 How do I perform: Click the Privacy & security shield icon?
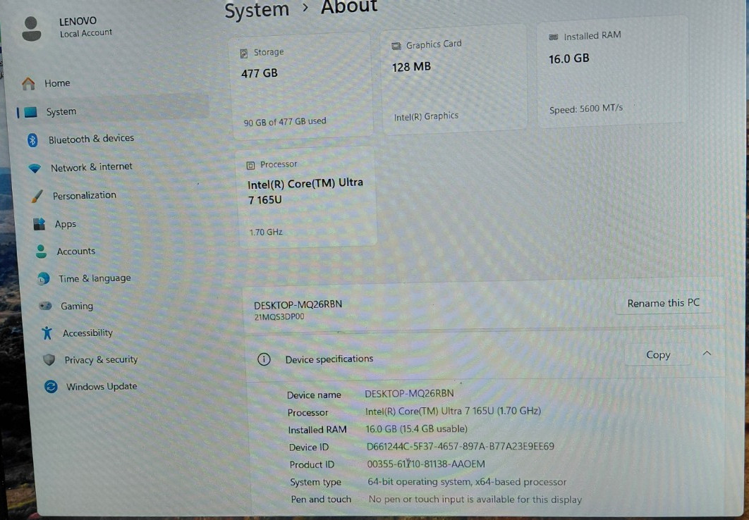click(49, 360)
